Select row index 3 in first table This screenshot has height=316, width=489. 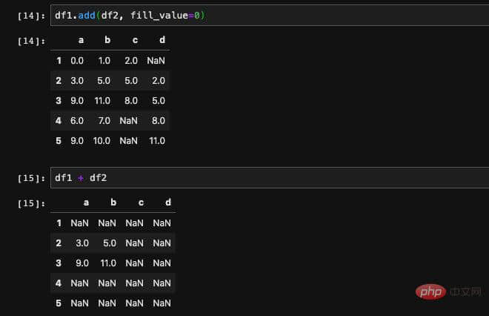tap(59, 101)
